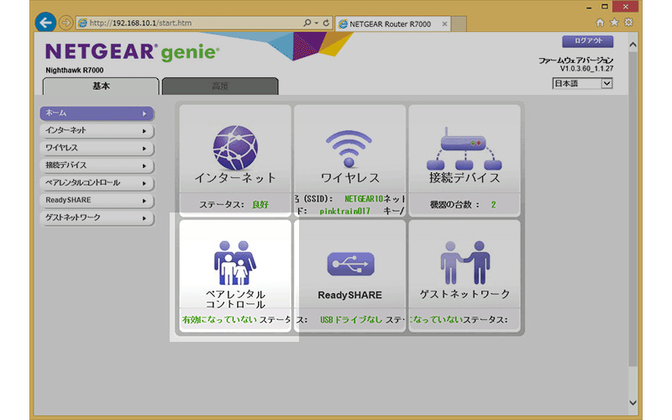Expand the ReadySHARE sidebar menu item
Screen dimensions: 672x420
[x=97, y=201]
